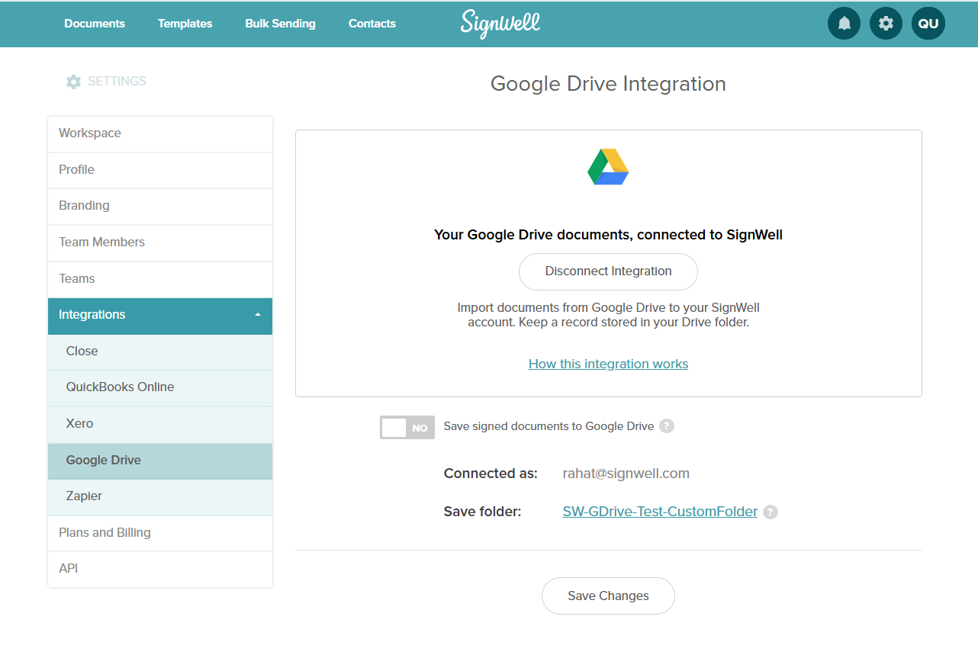The height and width of the screenshot is (671, 978).
Task: Navigate to Contacts
Action: (x=372, y=24)
